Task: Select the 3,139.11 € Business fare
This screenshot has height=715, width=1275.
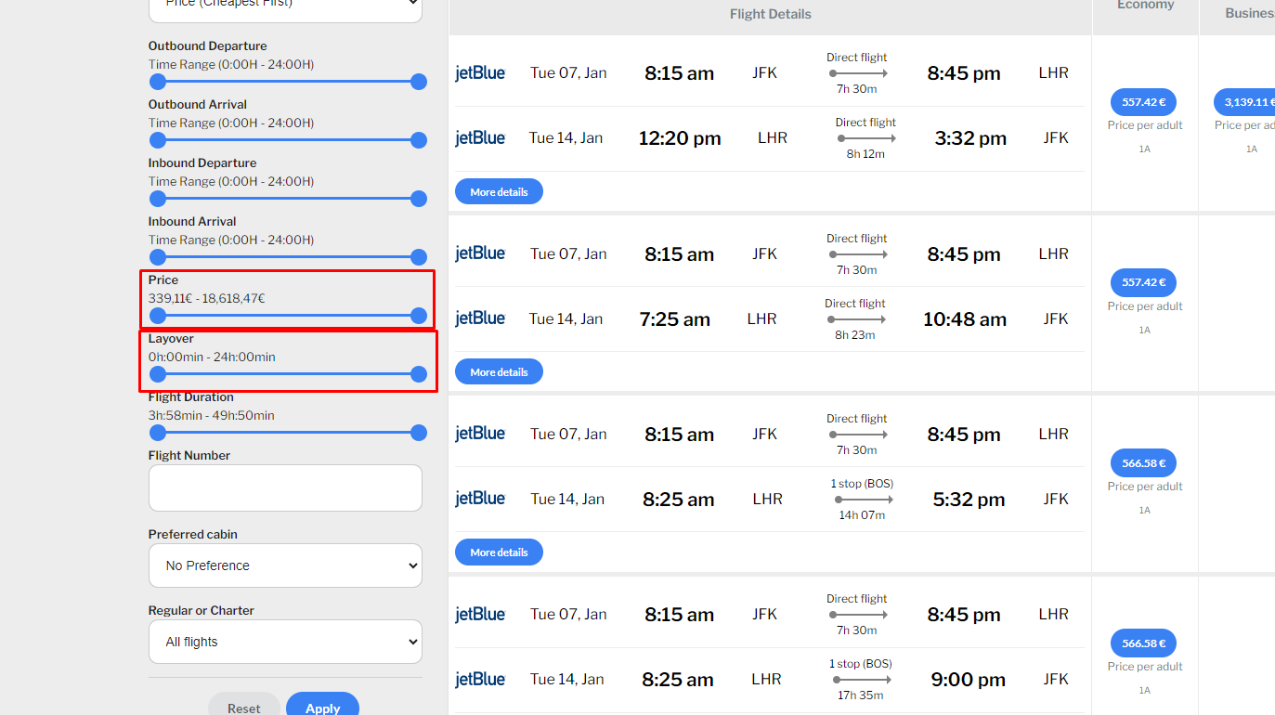Action: [x=1244, y=102]
